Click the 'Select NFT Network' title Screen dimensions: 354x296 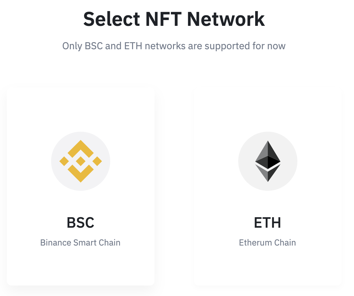pos(174,18)
